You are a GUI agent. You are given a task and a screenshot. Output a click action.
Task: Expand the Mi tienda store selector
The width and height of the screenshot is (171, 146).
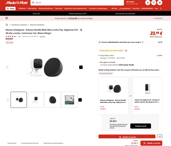(134, 3)
